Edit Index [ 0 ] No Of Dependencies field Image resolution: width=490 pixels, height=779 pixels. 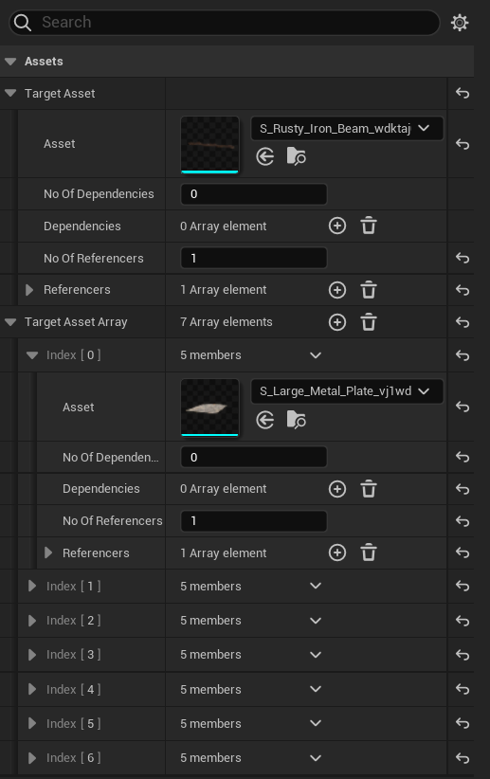coord(254,457)
